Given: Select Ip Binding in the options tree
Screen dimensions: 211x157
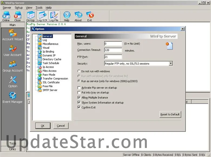Looking at the screenshot, I should [48, 52].
